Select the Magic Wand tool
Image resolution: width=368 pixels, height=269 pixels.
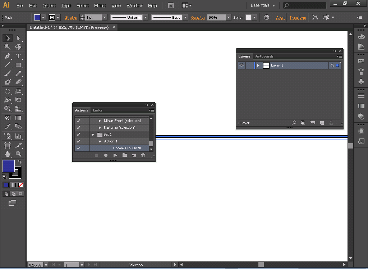click(x=8, y=47)
